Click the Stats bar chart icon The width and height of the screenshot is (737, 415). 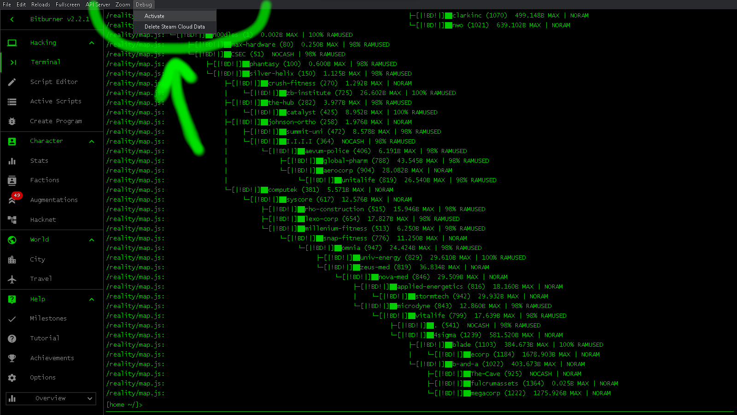12,161
